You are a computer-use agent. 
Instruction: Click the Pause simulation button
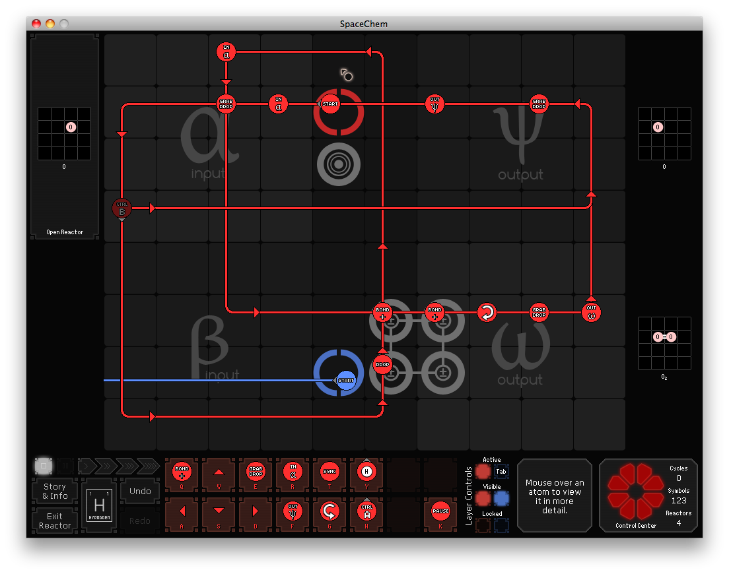point(65,466)
